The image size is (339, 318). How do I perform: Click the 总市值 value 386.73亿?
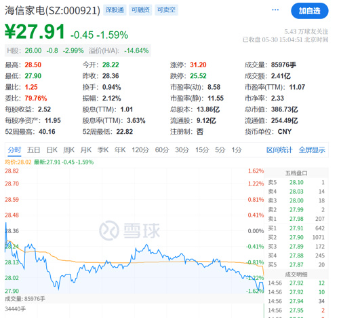pos(285,109)
